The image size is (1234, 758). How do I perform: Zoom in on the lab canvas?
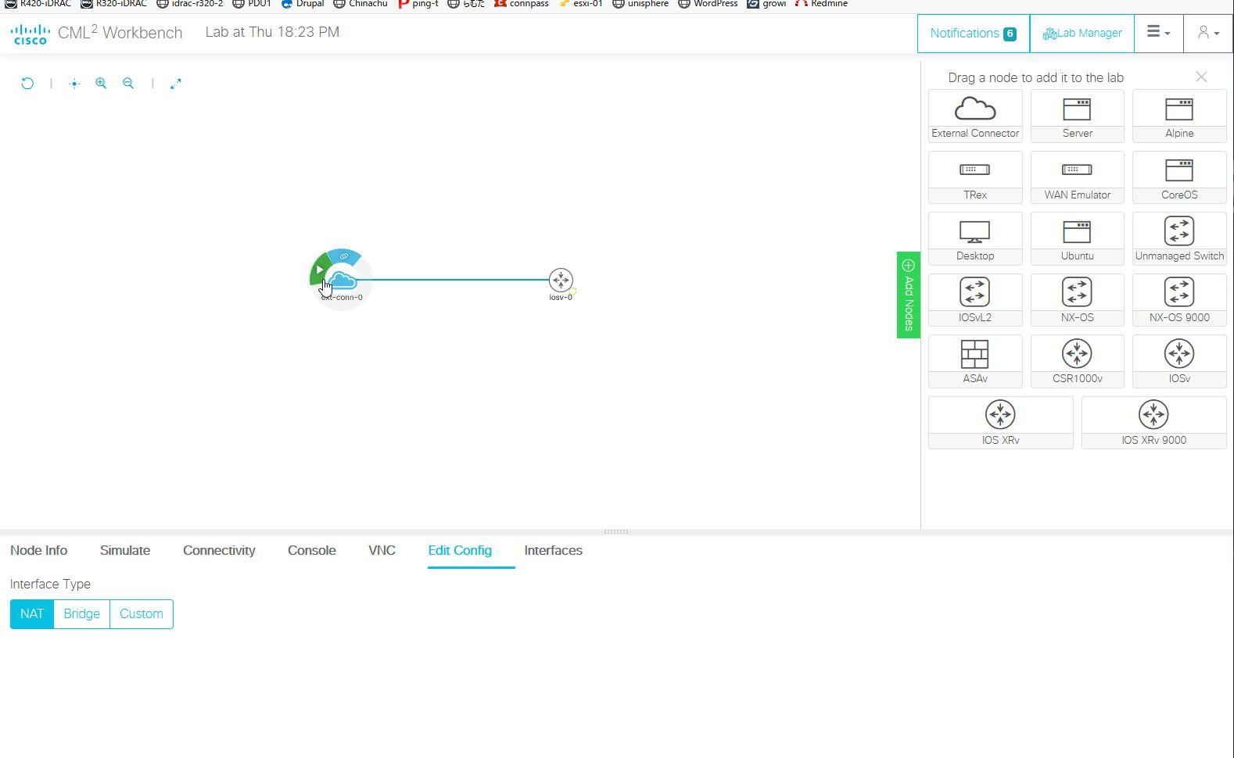(101, 84)
